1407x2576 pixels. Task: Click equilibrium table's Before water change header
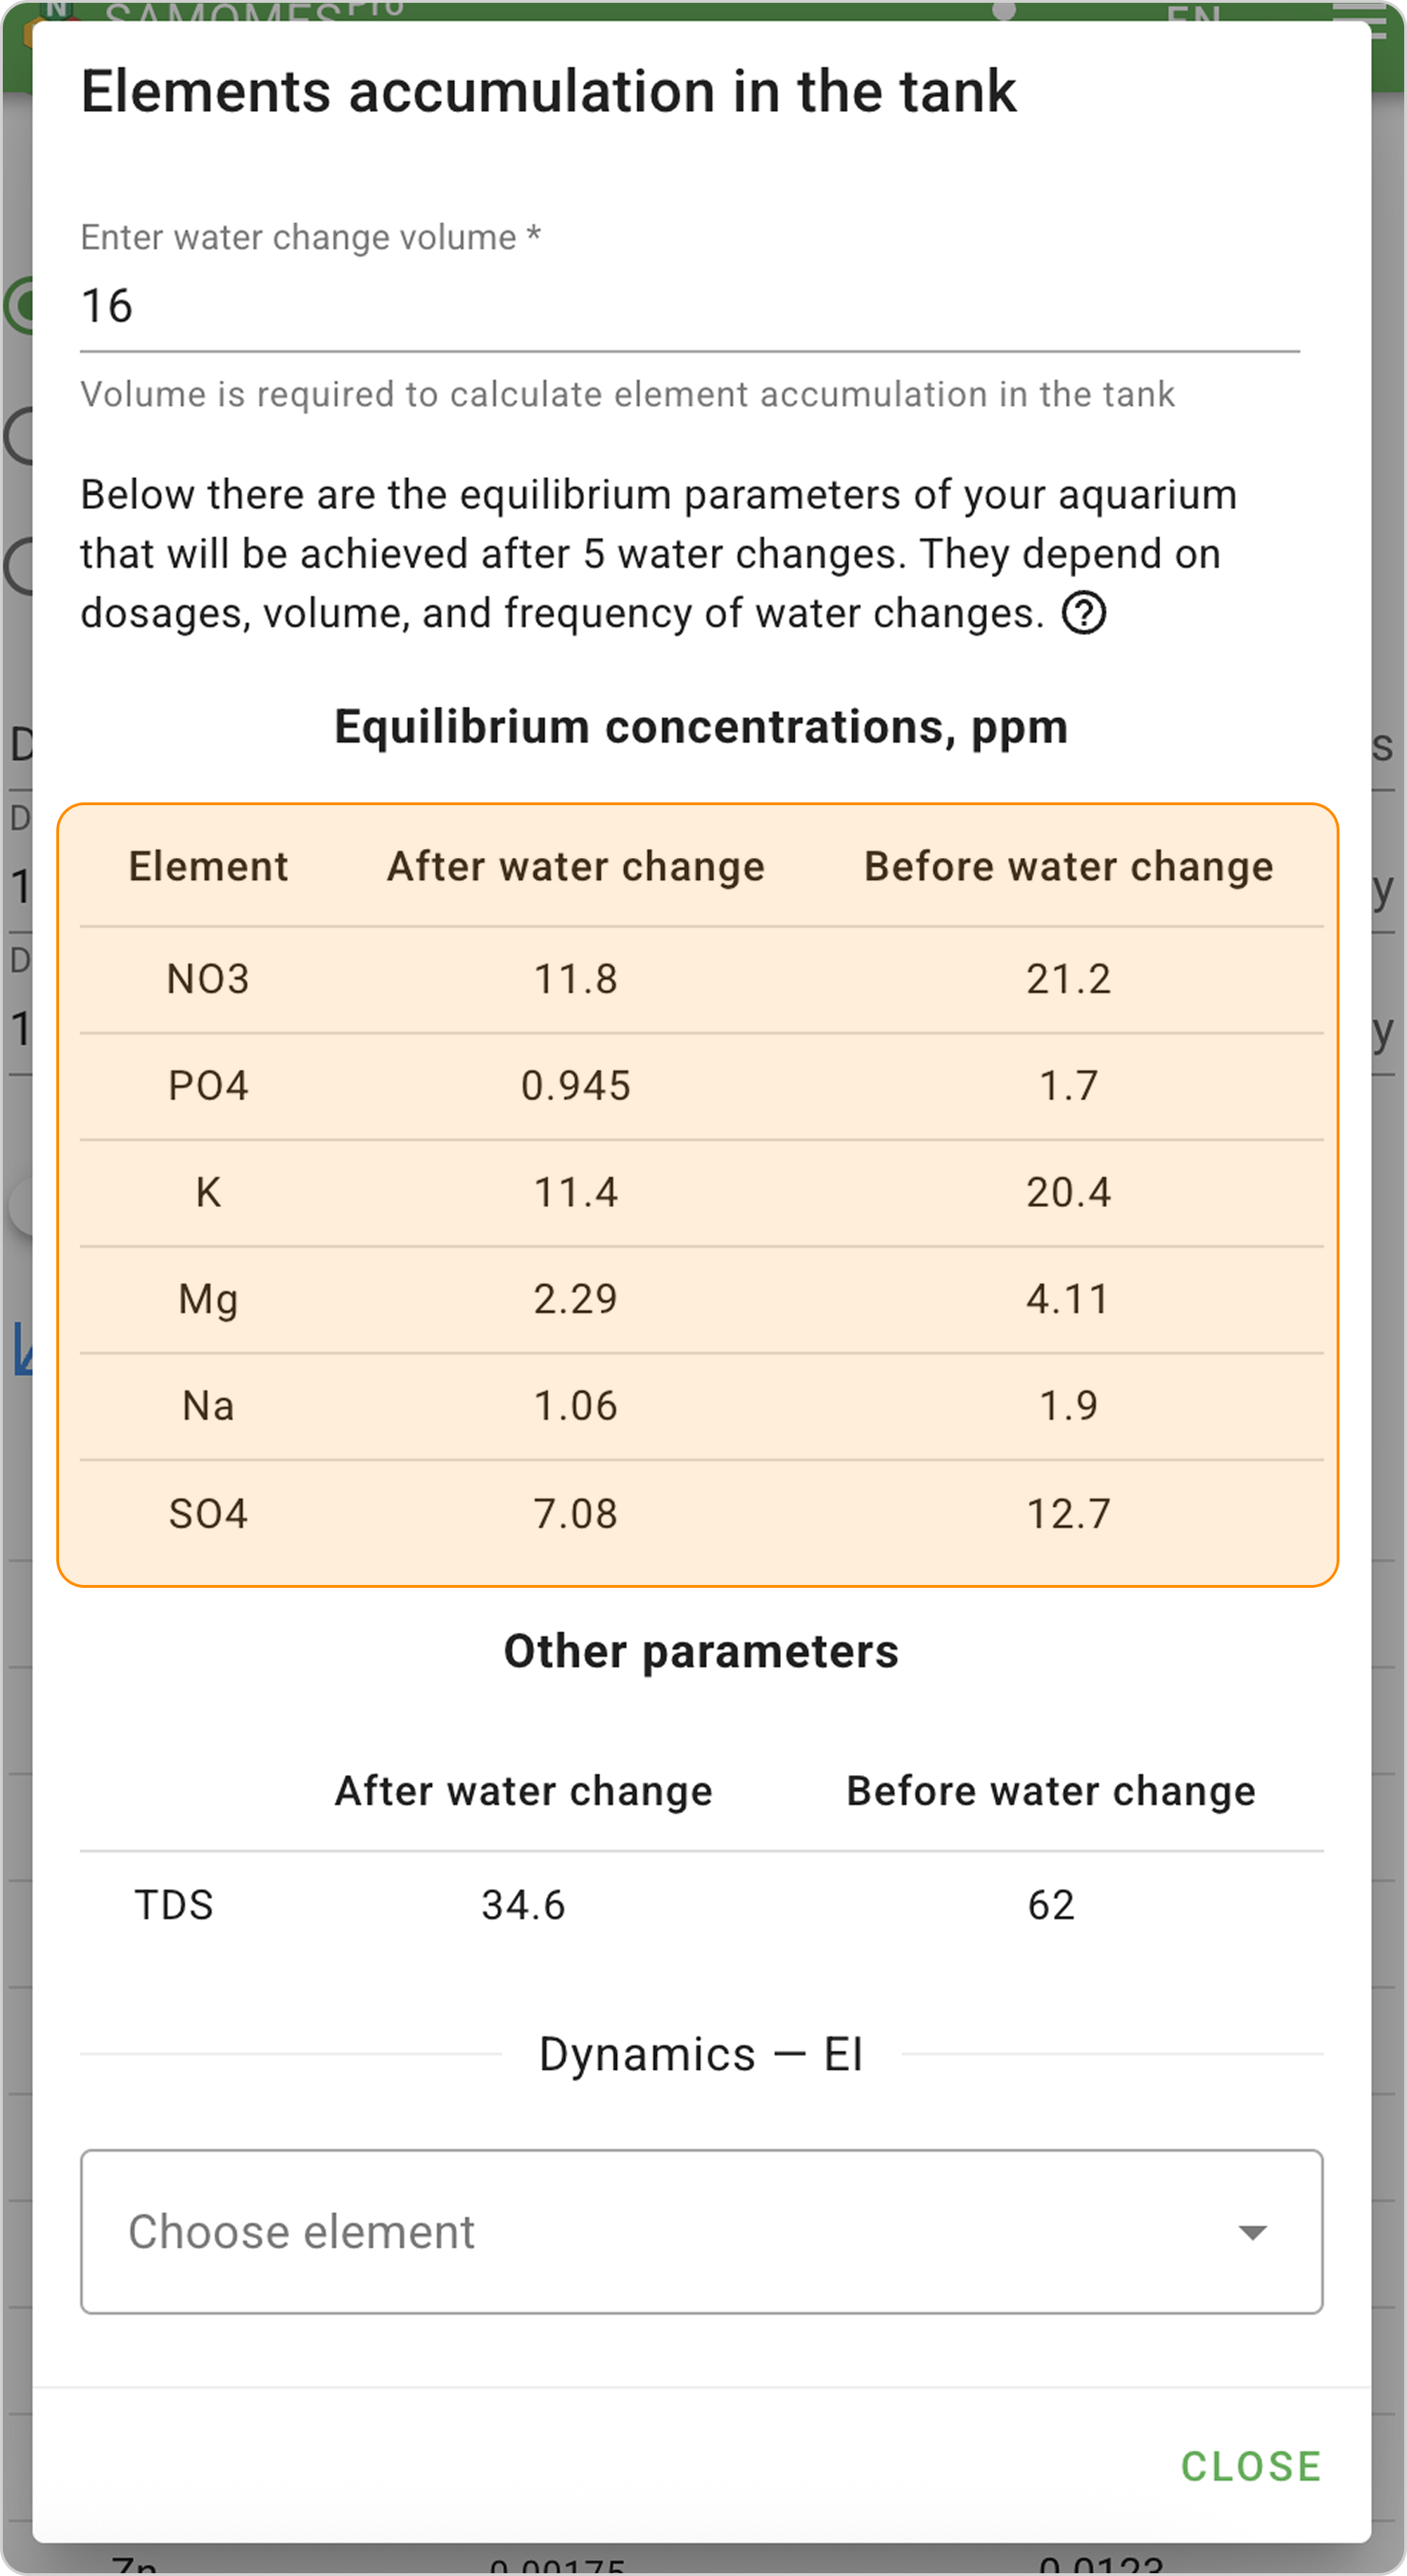1068,866
